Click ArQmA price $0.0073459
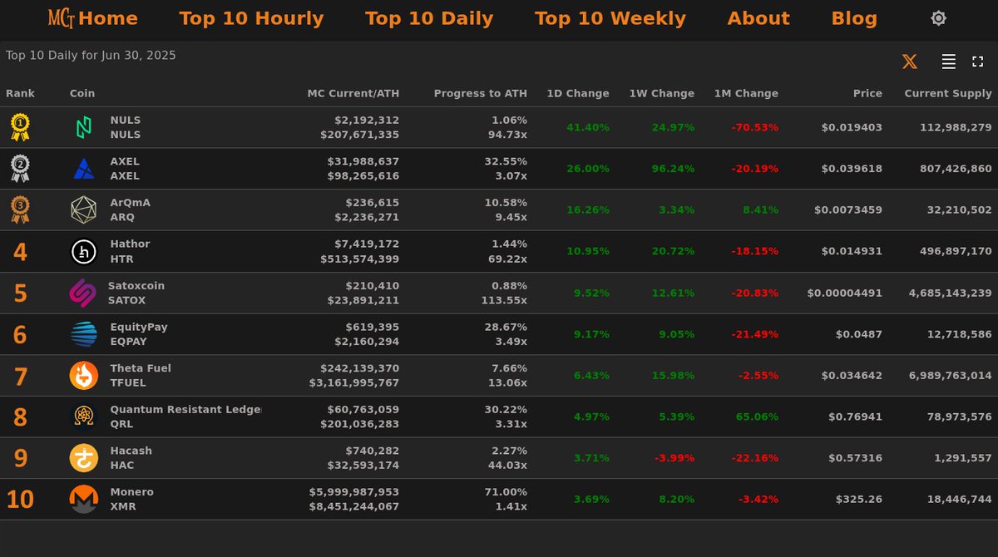 pyautogui.click(x=848, y=210)
